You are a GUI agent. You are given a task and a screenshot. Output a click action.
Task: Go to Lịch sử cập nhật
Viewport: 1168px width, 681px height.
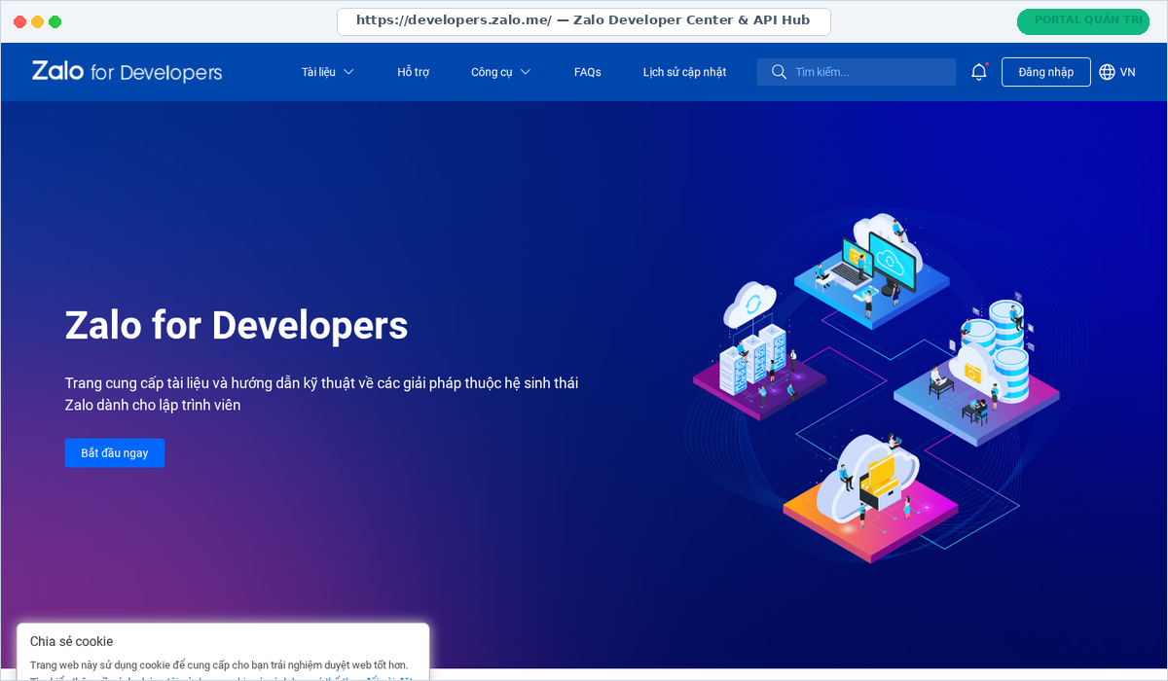pos(684,72)
